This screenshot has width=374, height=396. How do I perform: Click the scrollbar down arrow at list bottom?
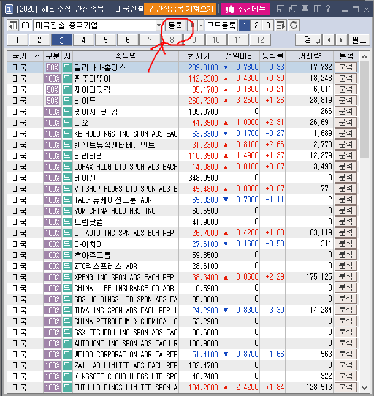364,387
